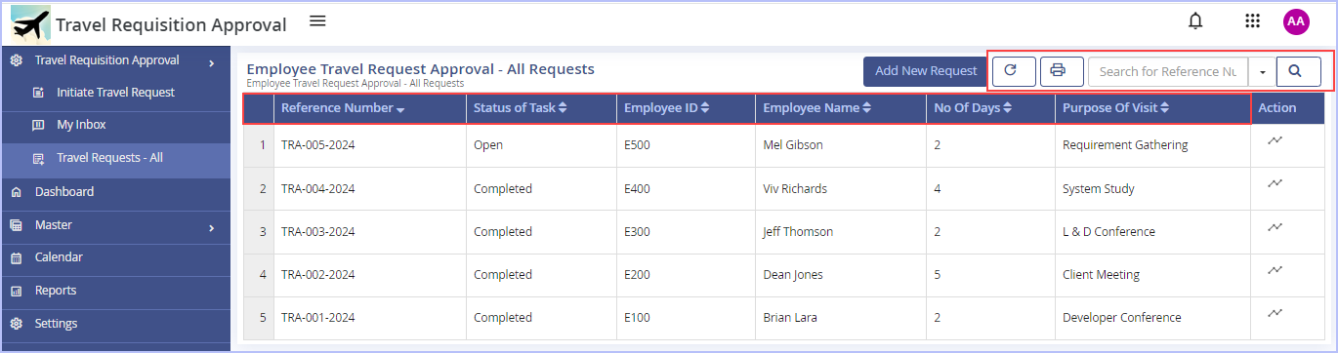Image resolution: width=1338 pixels, height=353 pixels.
Task: Open action icon for Dean Jones row
Action: 1275,270
